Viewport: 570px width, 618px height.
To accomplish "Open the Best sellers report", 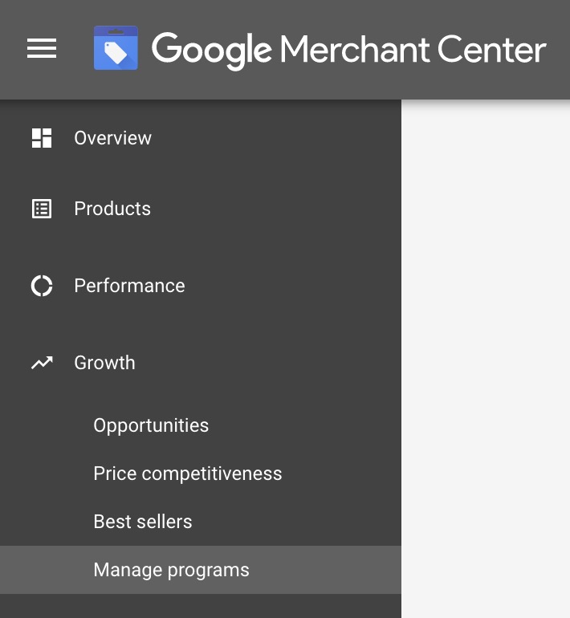I will [143, 522].
